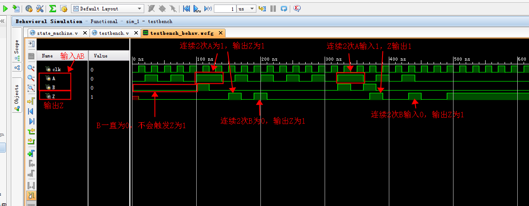
Task: Toggle the snap-to-transition highlighted icon
Action: pyautogui.click(x=31, y=196)
